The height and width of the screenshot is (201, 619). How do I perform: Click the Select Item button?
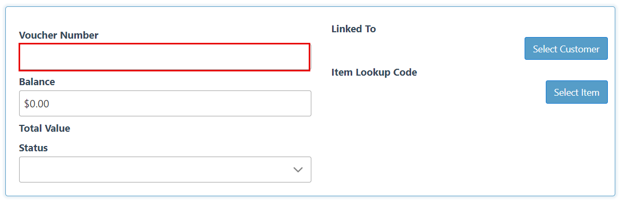tap(577, 92)
